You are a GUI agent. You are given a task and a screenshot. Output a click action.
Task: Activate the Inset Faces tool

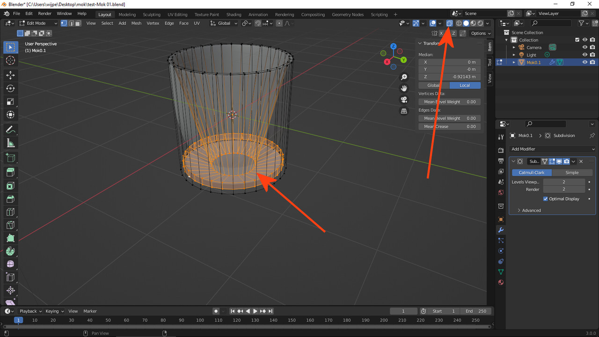tap(11, 186)
